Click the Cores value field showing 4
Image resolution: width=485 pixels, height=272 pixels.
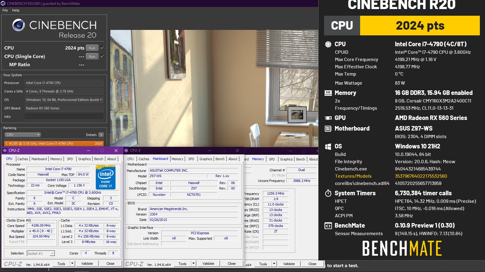(x=86, y=253)
